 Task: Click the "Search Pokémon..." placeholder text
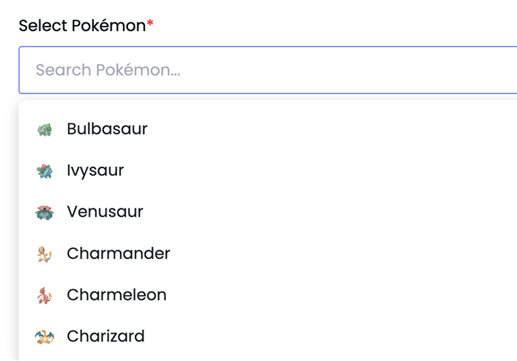107,70
